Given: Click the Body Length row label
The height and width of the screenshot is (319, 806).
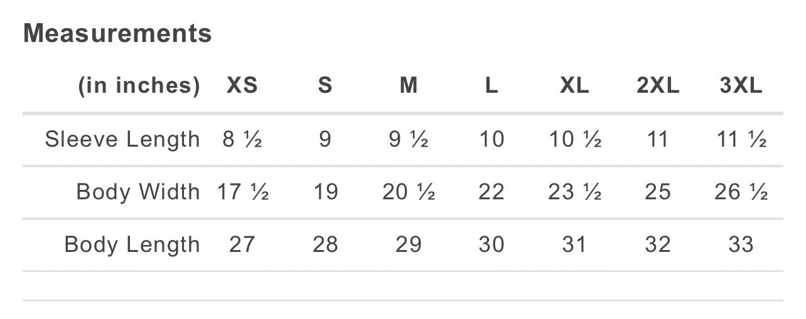Looking at the screenshot, I should [x=132, y=244].
